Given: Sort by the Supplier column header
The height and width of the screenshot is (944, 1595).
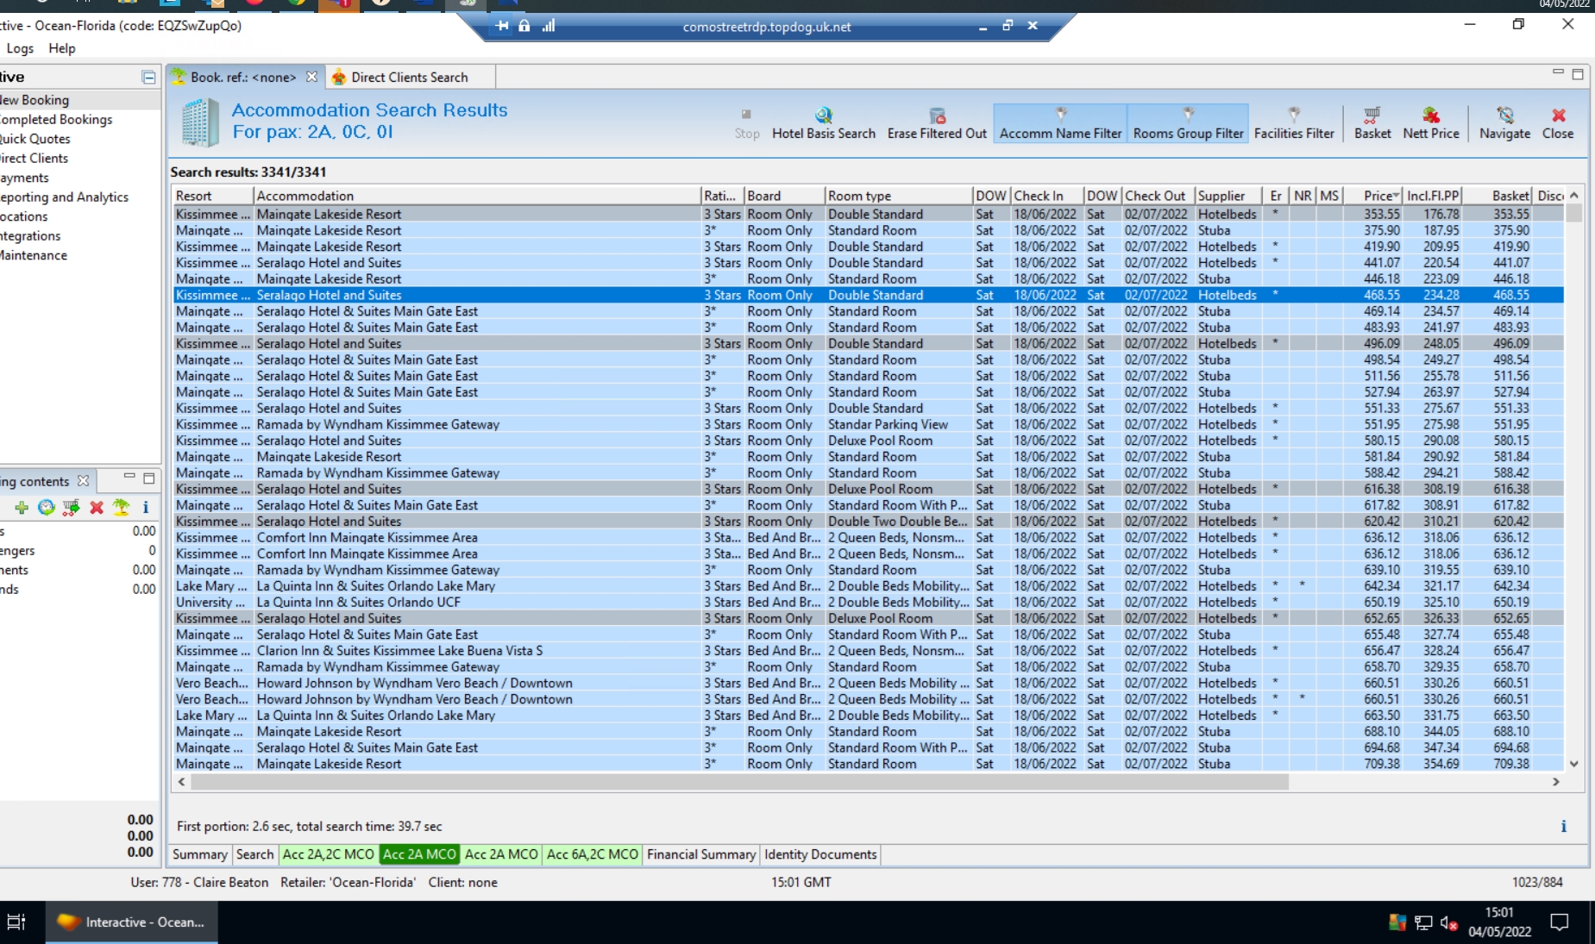Looking at the screenshot, I should click(1228, 196).
